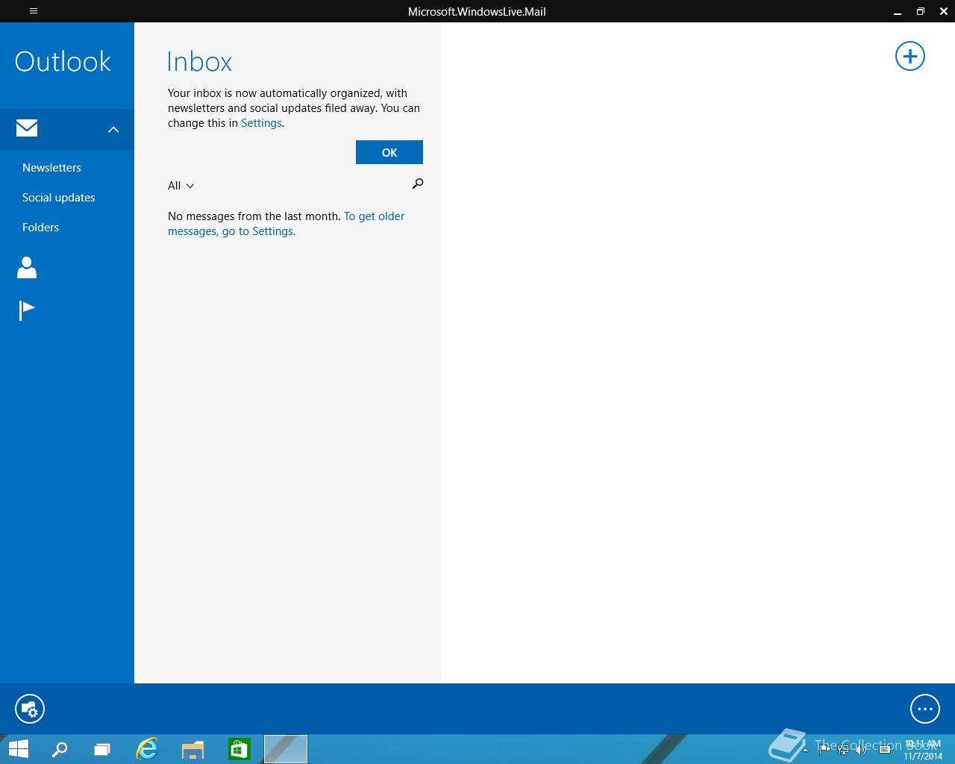Open the More ellipsis button
This screenshot has height=764, width=955.
pyautogui.click(x=925, y=709)
